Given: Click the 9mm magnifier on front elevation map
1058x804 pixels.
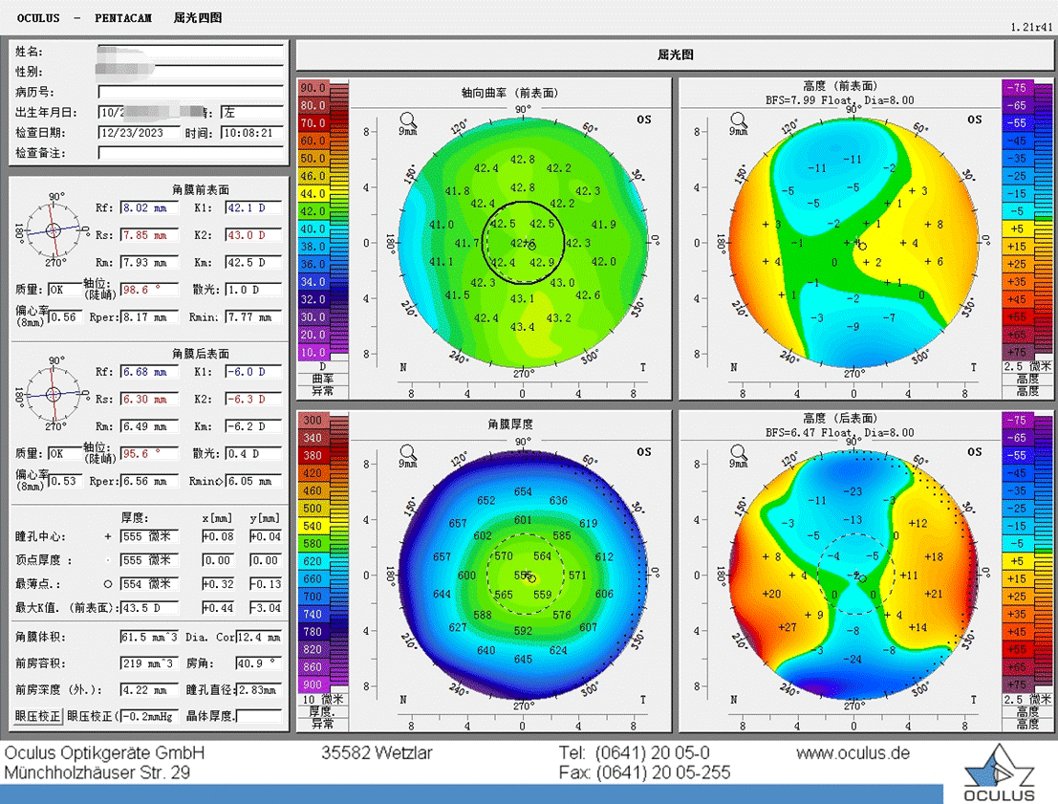Looking at the screenshot, I should [738, 123].
